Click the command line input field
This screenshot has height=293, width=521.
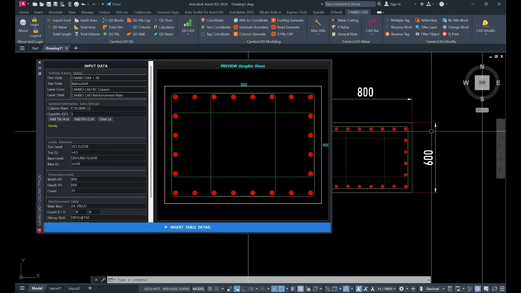[269, 280]
